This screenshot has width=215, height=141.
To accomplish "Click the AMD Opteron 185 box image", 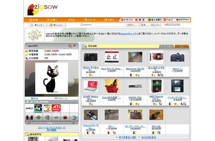I will (156, 86).
